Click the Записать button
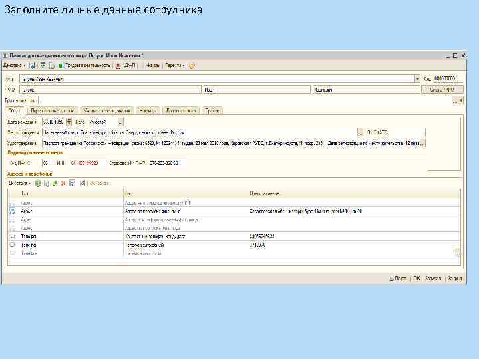 coord(433,278)
